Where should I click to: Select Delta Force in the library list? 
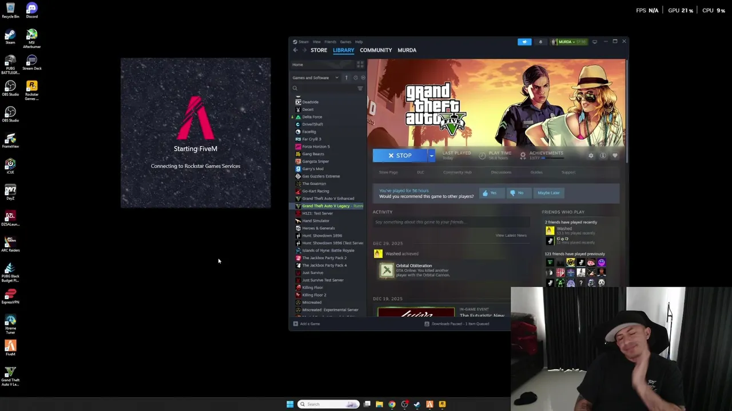coord(328,116)
